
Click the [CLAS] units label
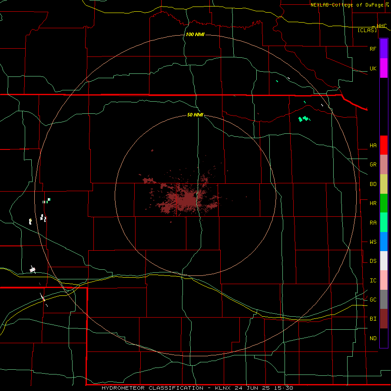coord(367,30)
